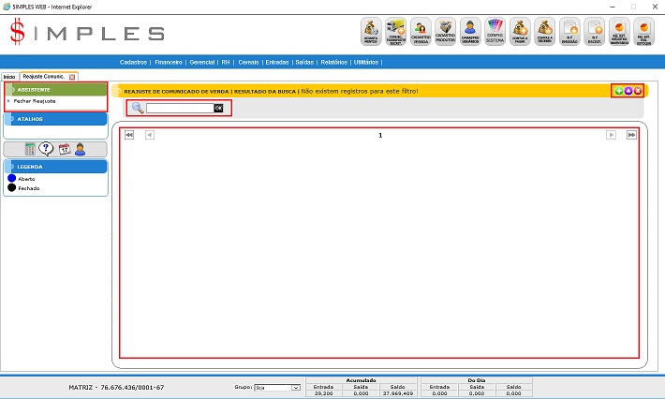Click the red close icon in yellow header
This screenshot has height=399, width=665.
coord(638,91)
